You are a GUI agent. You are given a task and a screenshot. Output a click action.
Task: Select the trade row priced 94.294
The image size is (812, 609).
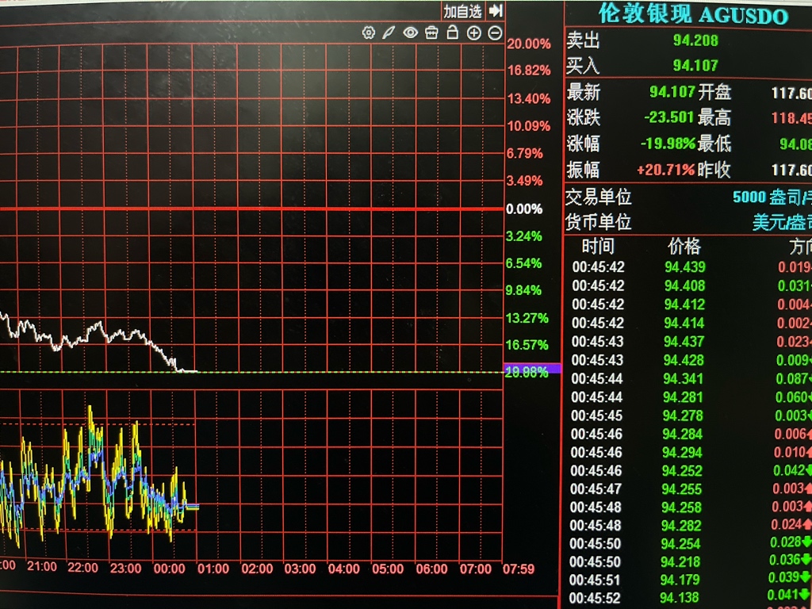[x=691, y=452]
